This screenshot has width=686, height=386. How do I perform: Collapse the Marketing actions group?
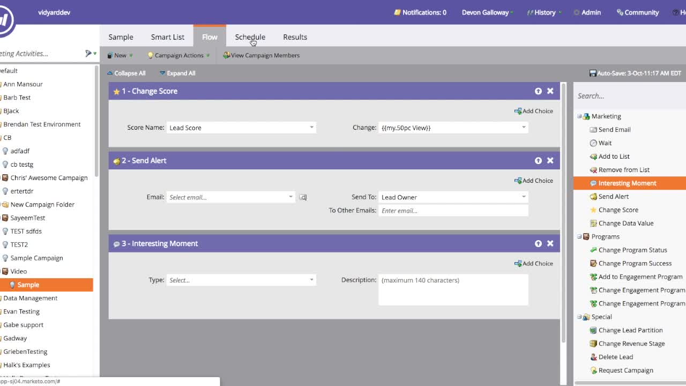coord(579,116)
